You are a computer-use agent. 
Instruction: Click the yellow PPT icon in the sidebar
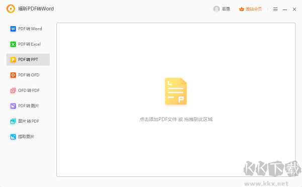(13, 60)
